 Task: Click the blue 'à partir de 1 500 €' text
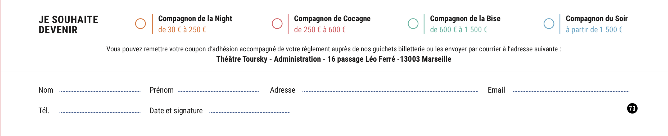coord(594,30)
